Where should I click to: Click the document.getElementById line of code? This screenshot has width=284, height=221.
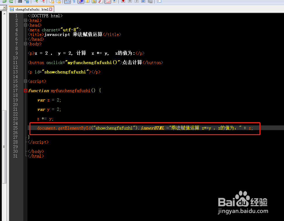(x=145, y=128)
